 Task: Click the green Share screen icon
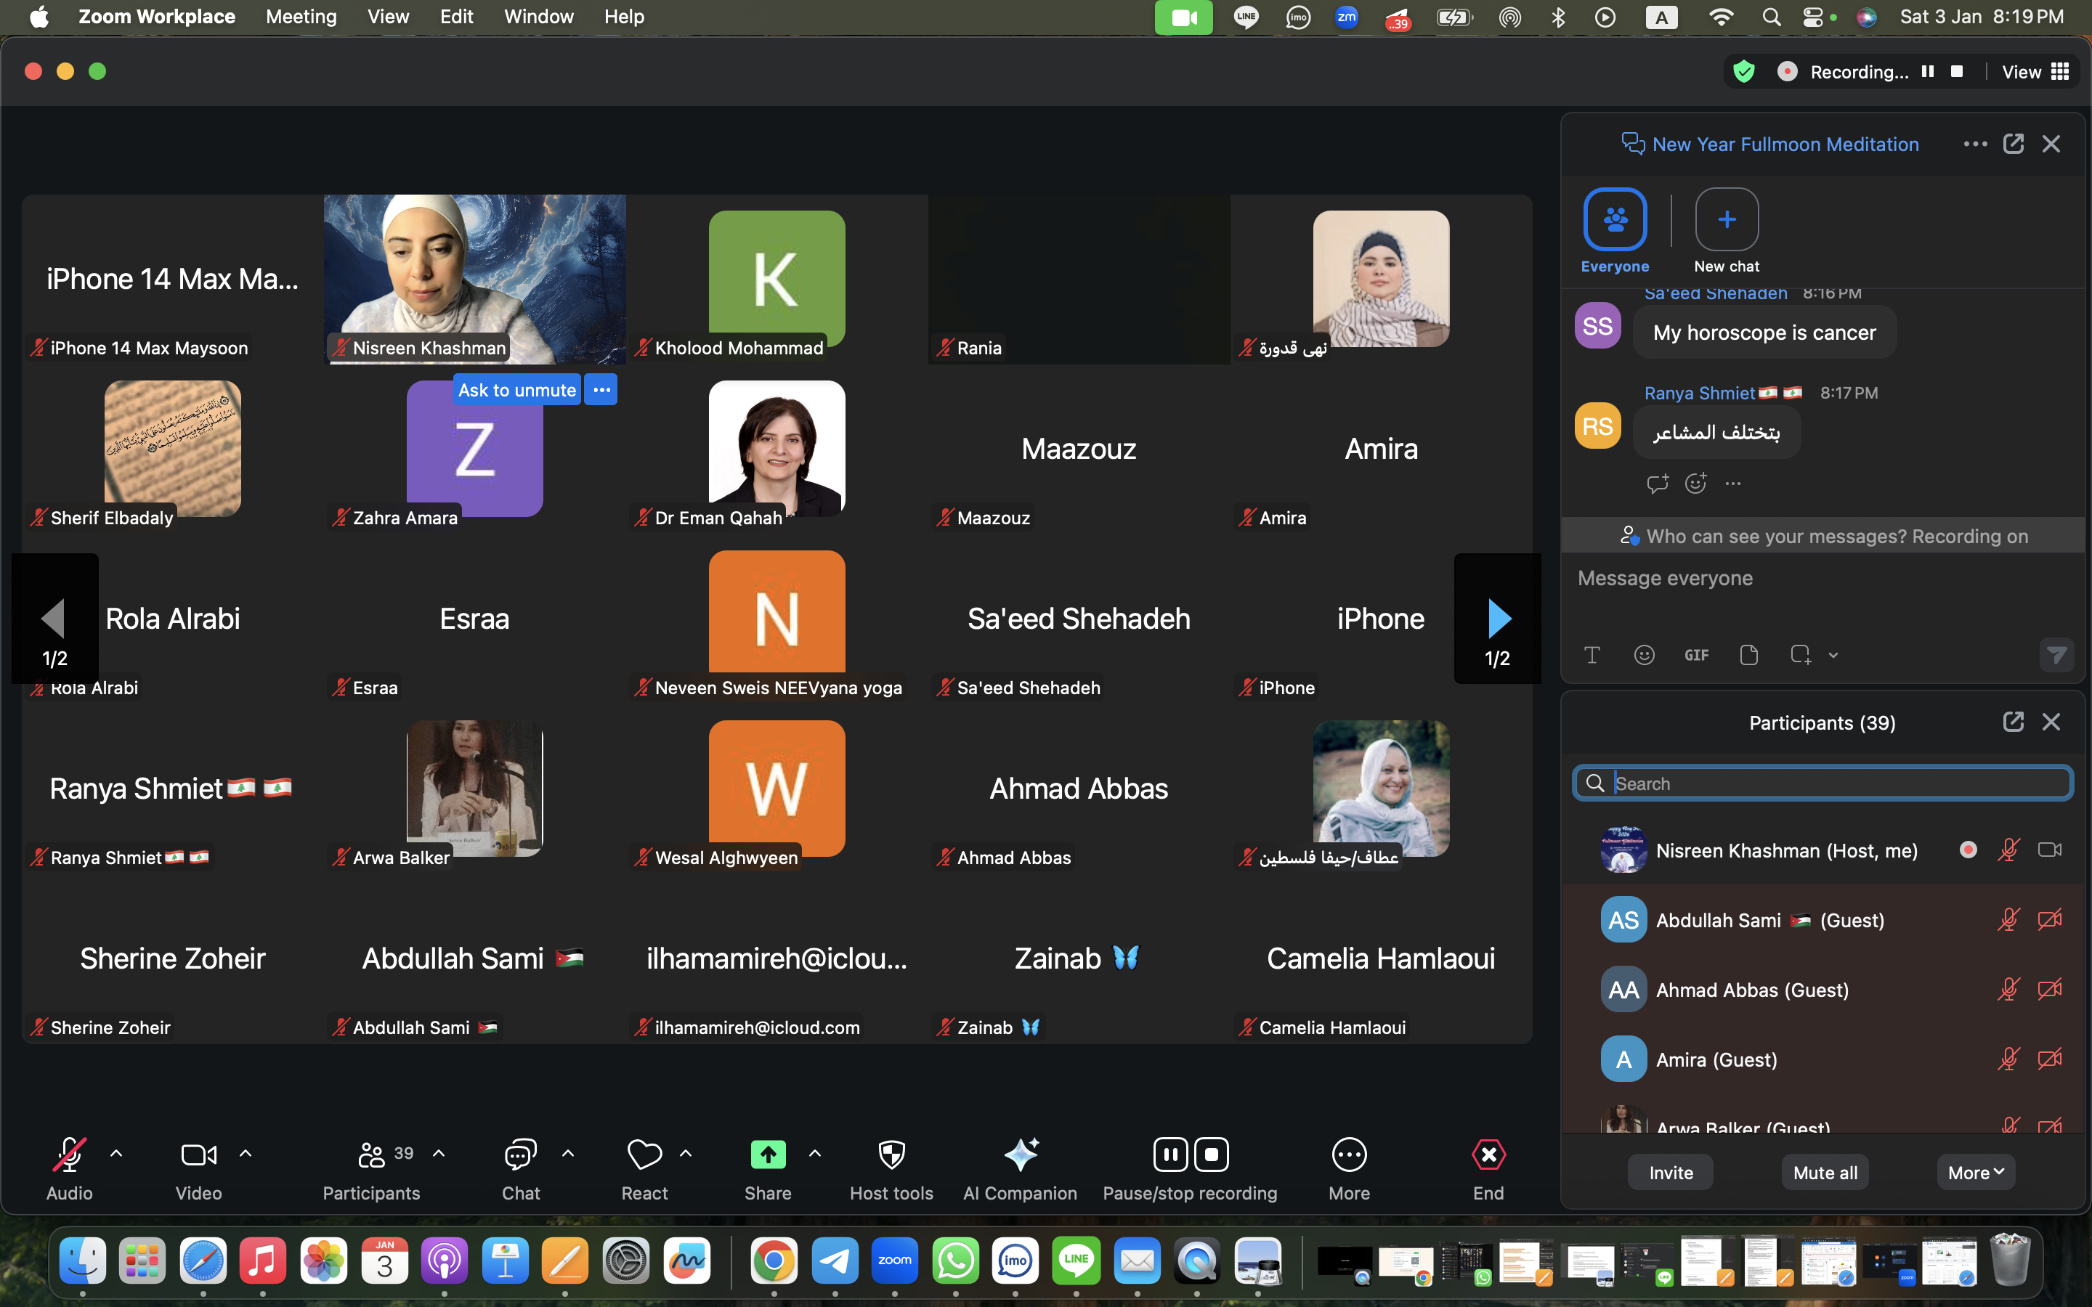click(768, 1155)
